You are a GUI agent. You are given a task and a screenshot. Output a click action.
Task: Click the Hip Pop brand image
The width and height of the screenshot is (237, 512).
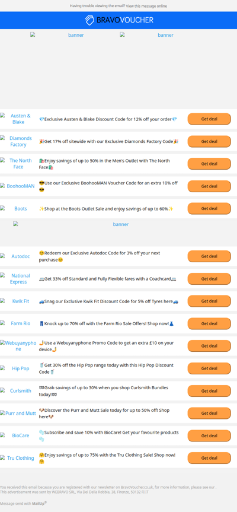coord(18,368)
